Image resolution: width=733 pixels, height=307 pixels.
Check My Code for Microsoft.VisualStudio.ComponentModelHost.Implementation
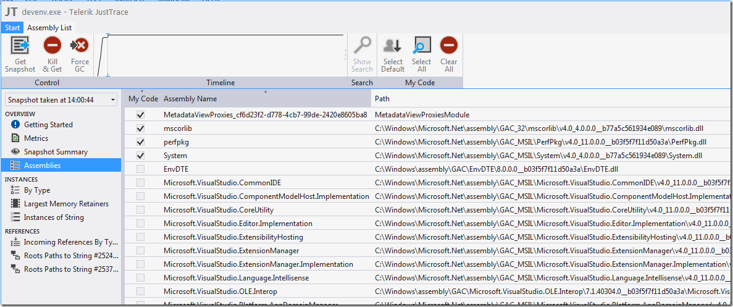(140, 196)
